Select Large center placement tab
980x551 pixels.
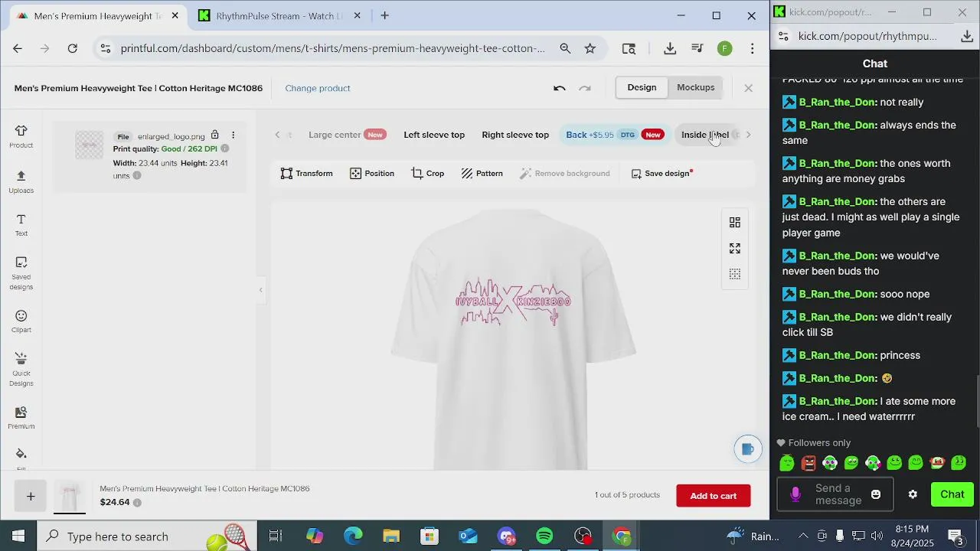tap(347, 135)
